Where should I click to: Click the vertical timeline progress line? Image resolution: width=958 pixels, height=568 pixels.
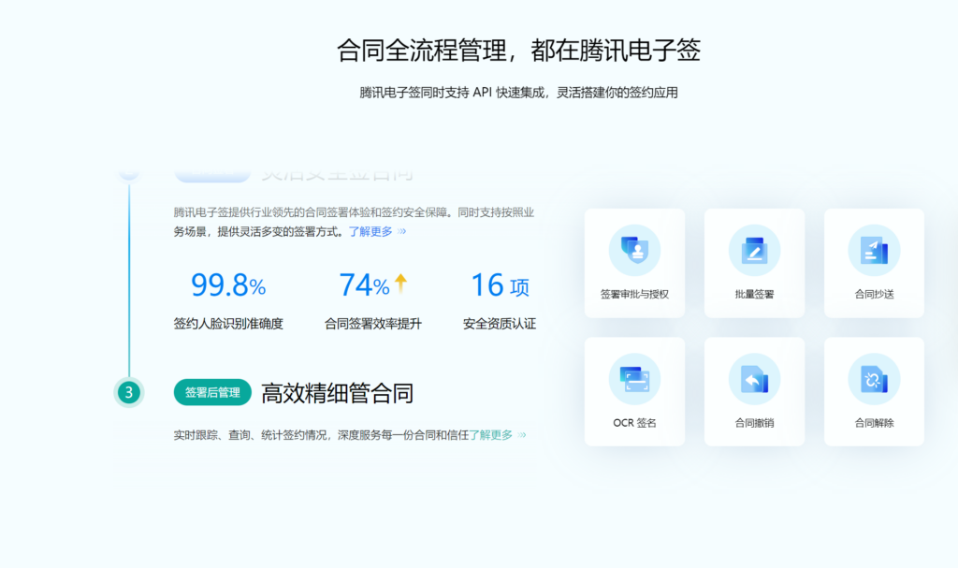click(129, 281)
